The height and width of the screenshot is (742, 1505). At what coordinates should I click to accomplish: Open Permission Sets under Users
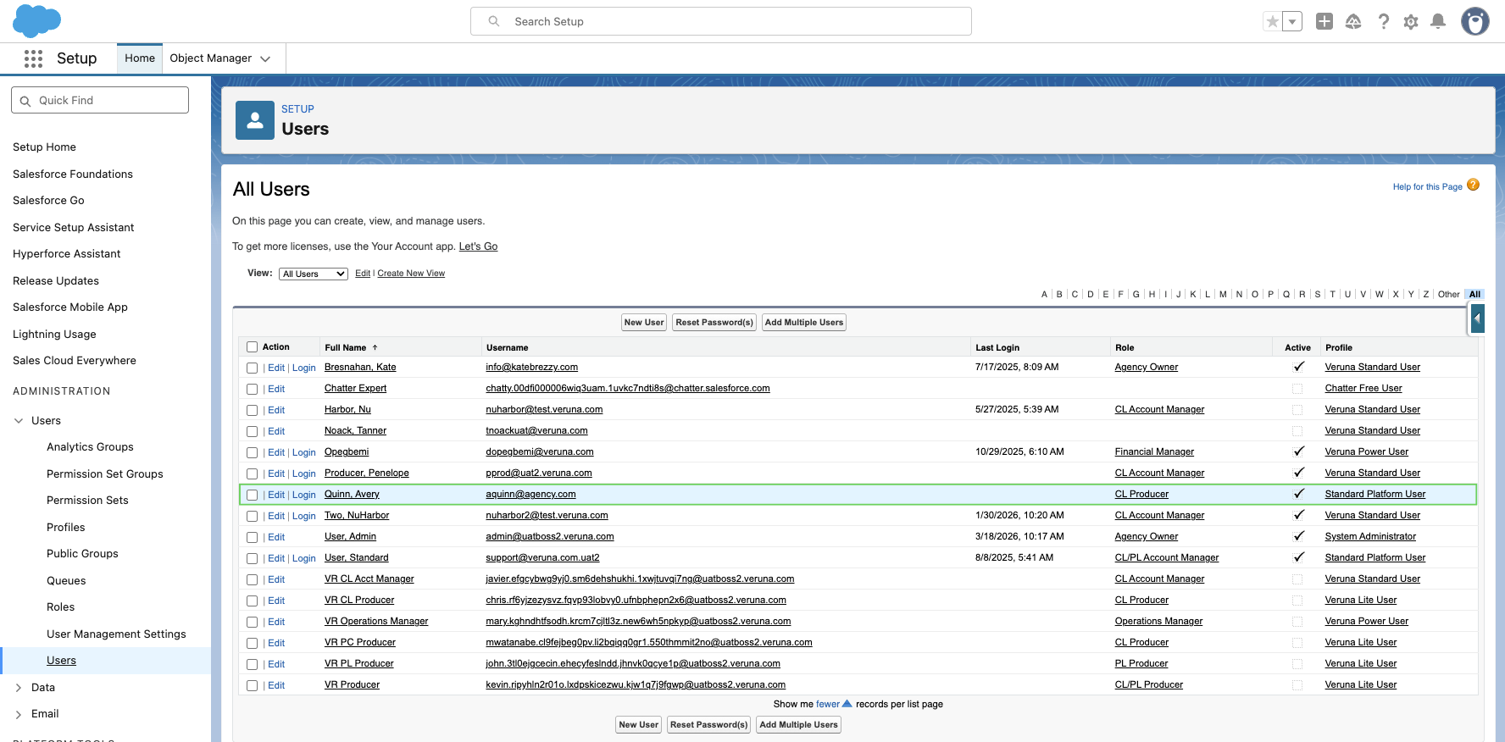(x=87, y=501)
